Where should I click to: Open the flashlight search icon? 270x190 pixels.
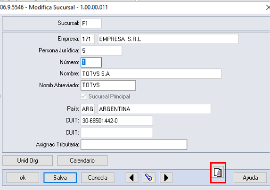coord(149,178)
